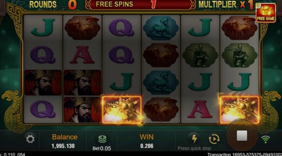Screen dimensions: 282x156
Task: Click the Balance amount display
Action: (63, 146)
